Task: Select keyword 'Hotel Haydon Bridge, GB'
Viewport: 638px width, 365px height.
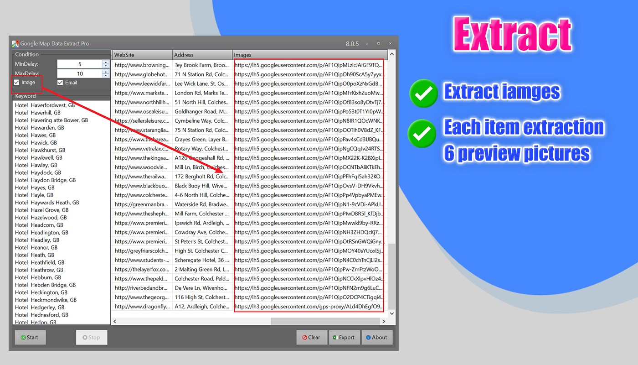Action: click(x=46, y=180)
